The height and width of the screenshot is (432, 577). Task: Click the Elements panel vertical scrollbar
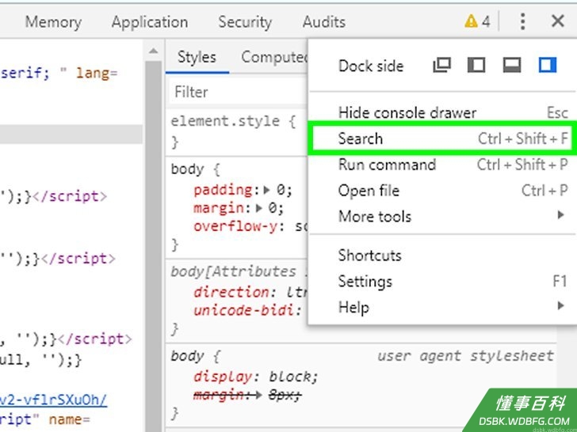tap(154, 246)
